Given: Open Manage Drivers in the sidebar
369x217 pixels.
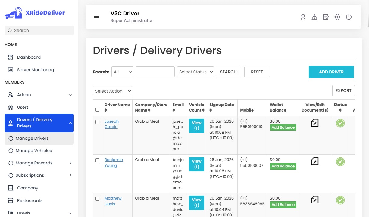Looking at the screenshot, I should coord(32,138).
